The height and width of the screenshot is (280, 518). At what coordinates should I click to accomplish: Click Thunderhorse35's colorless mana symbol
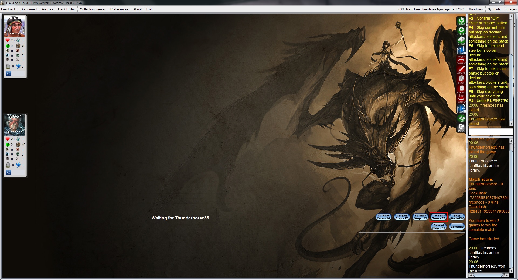18,60
